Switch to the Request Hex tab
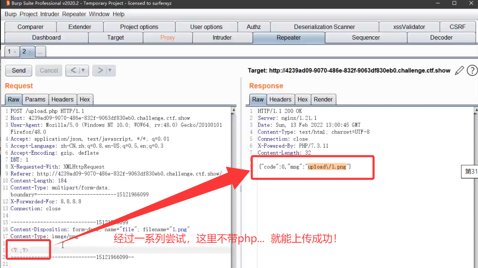478x268 pixels. (85, 99)
